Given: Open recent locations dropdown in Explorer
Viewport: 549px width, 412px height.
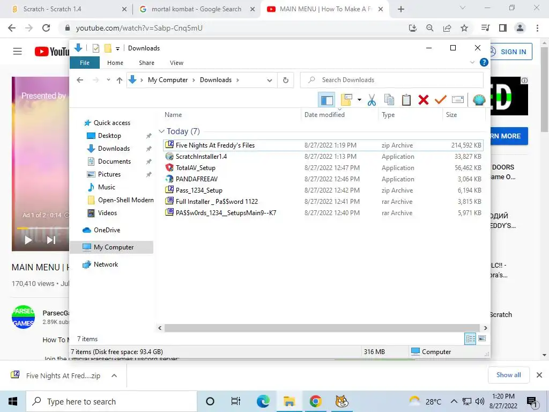Looking at the screenshot, I should (x=108, y=80).
